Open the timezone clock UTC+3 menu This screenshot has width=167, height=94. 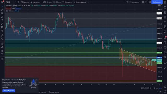point(146,88)
